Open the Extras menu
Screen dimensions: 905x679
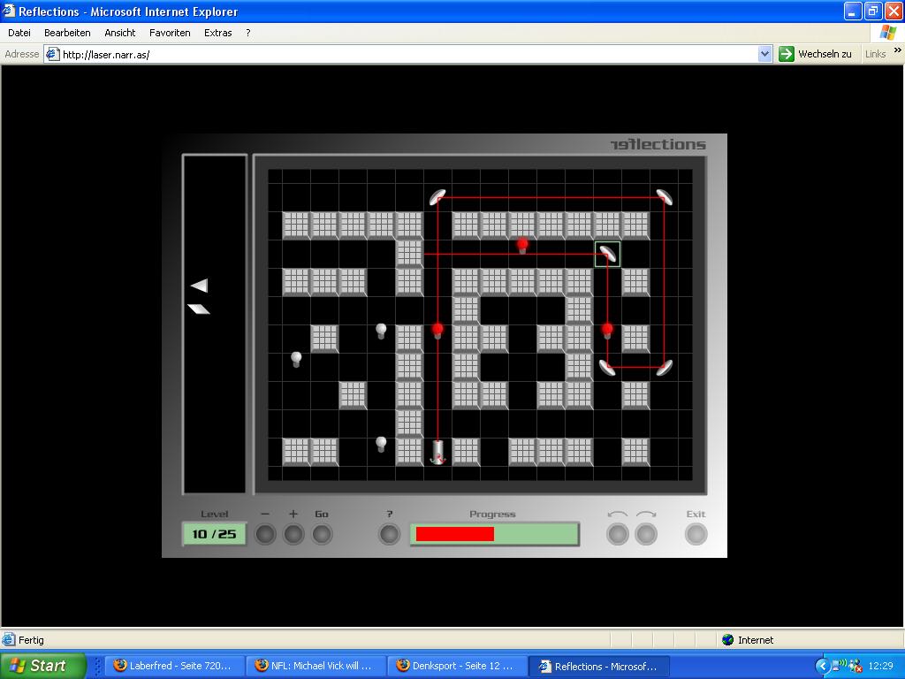[217, 33]
